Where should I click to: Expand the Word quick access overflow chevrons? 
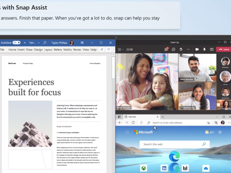click(25, 43)
